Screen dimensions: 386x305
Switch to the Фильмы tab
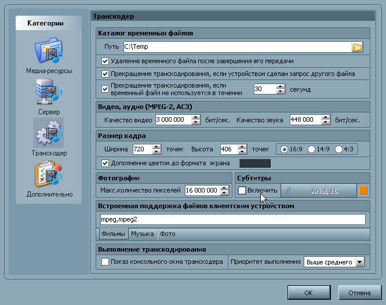coord(114,234)
